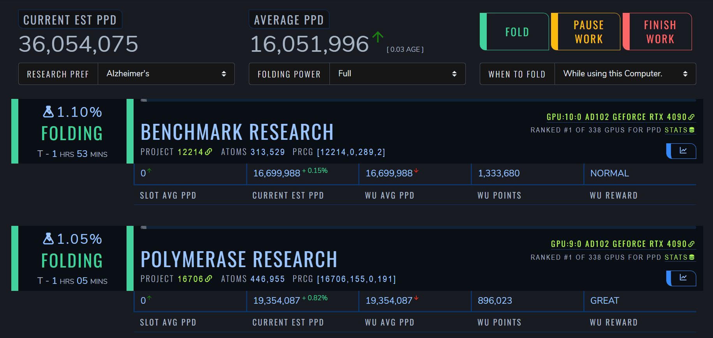This screenshot has width=713, height=338.
Task: Click flask icon on Benchmark Research slot
Action: click(x=48, y=112)
